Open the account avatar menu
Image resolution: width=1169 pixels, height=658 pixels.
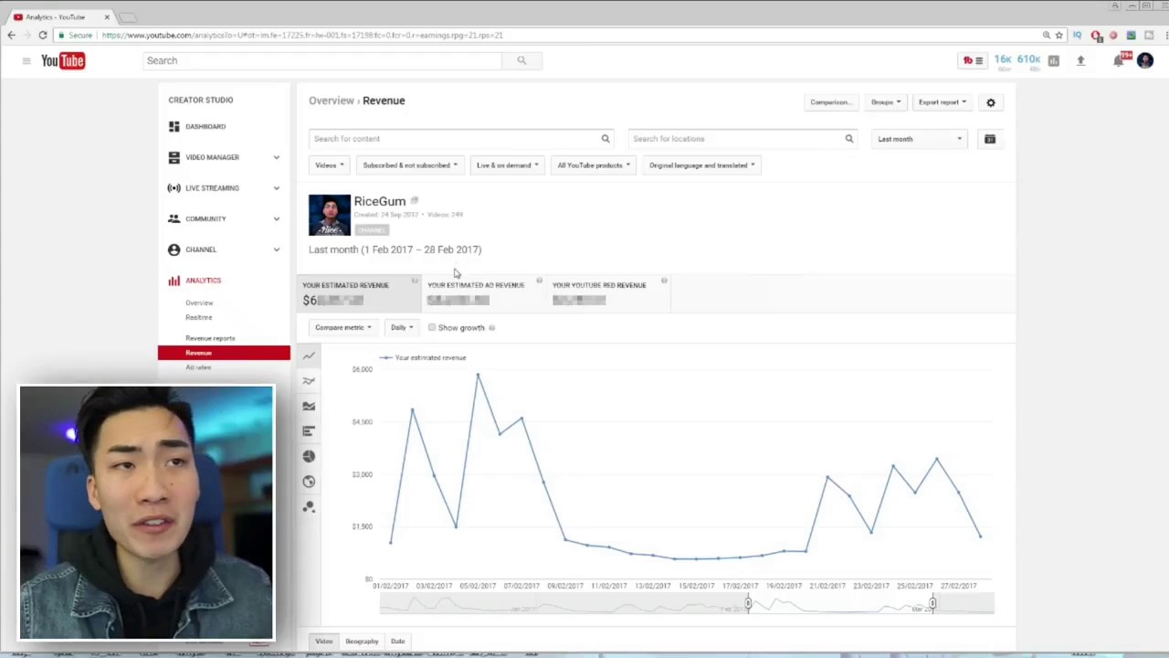click(x=1145, y=61)
